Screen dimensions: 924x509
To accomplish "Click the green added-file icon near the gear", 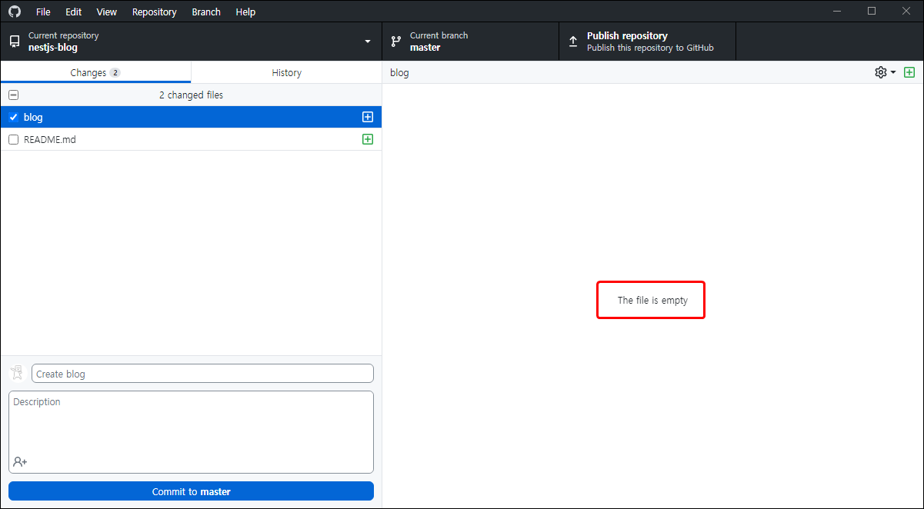I will click(x=909, y=72).
